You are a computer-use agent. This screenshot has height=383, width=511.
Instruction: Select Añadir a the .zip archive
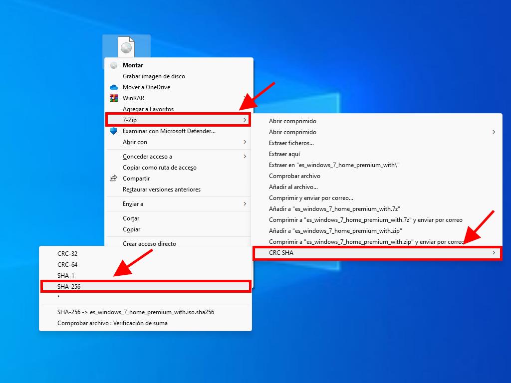[377, 230]
